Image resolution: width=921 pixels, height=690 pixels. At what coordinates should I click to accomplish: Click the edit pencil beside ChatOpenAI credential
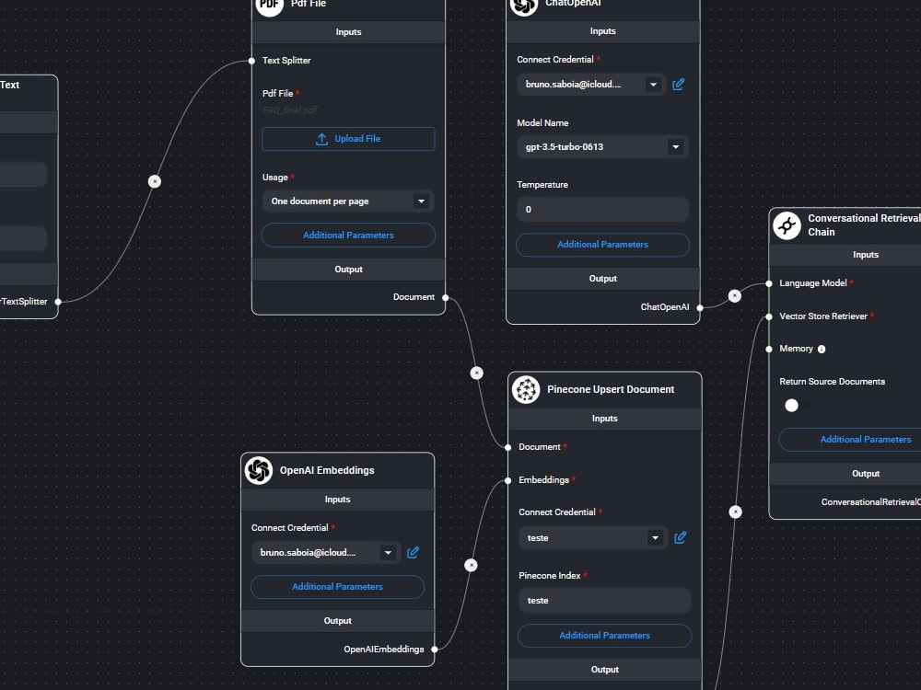(x=679, y=84)
